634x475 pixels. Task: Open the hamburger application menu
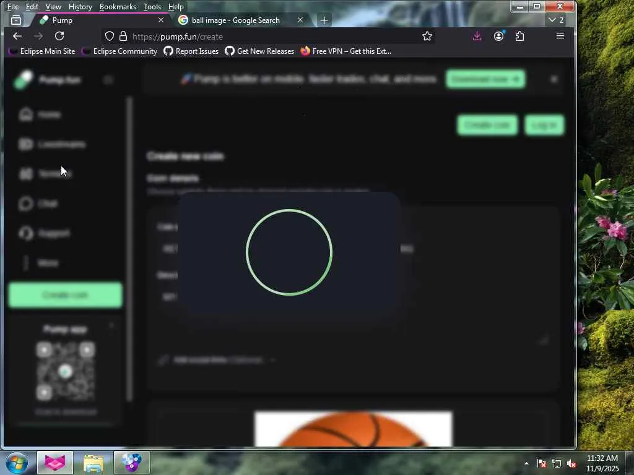[560, 36]
